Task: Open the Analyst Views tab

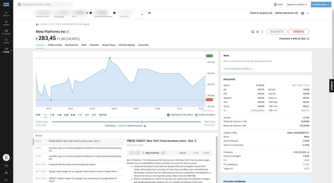Action: (109, 45)
